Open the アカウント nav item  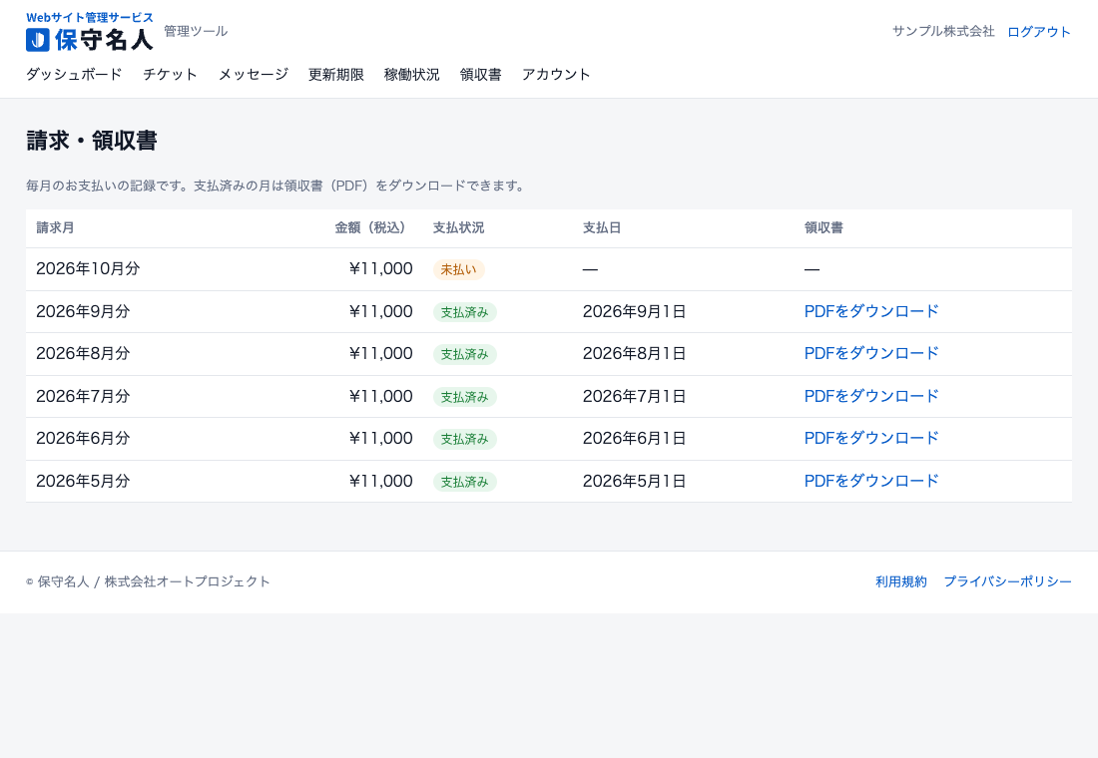tap(556, 74)
